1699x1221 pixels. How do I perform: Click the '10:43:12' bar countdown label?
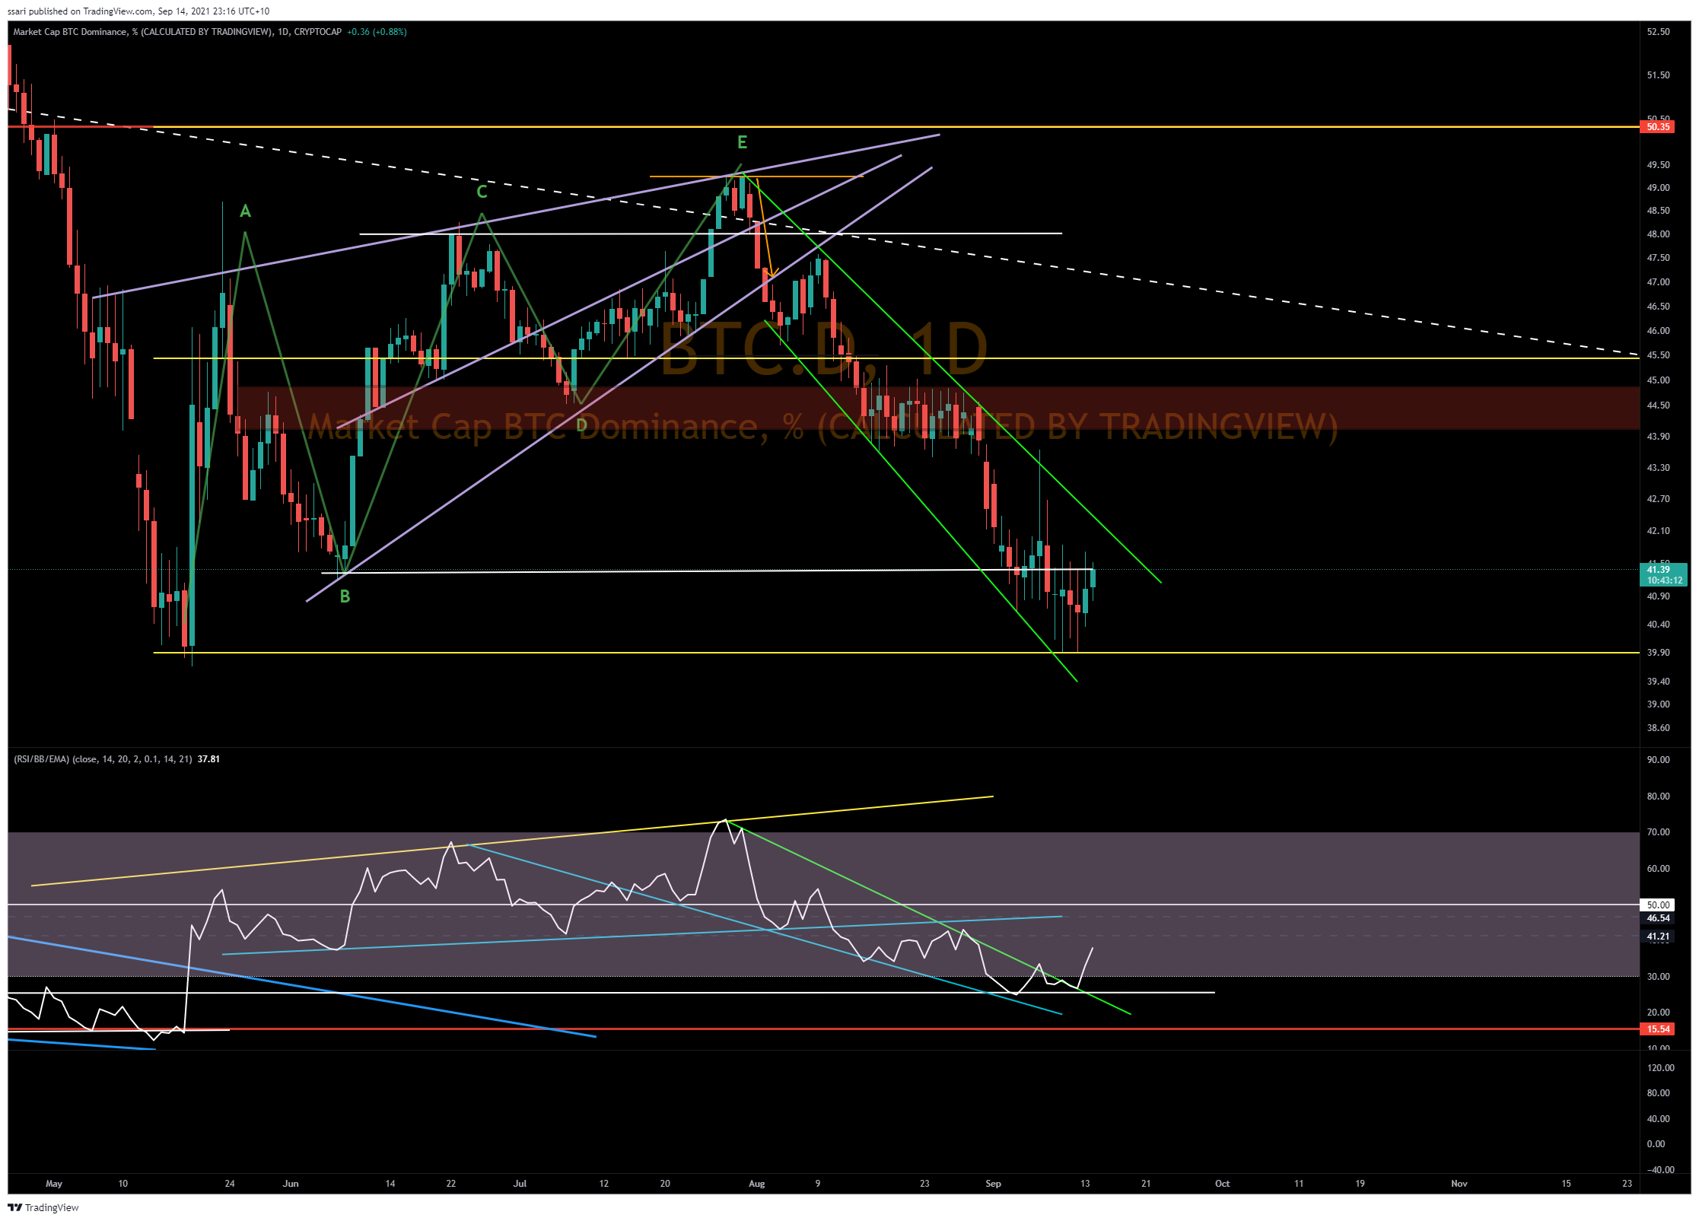1663,580
